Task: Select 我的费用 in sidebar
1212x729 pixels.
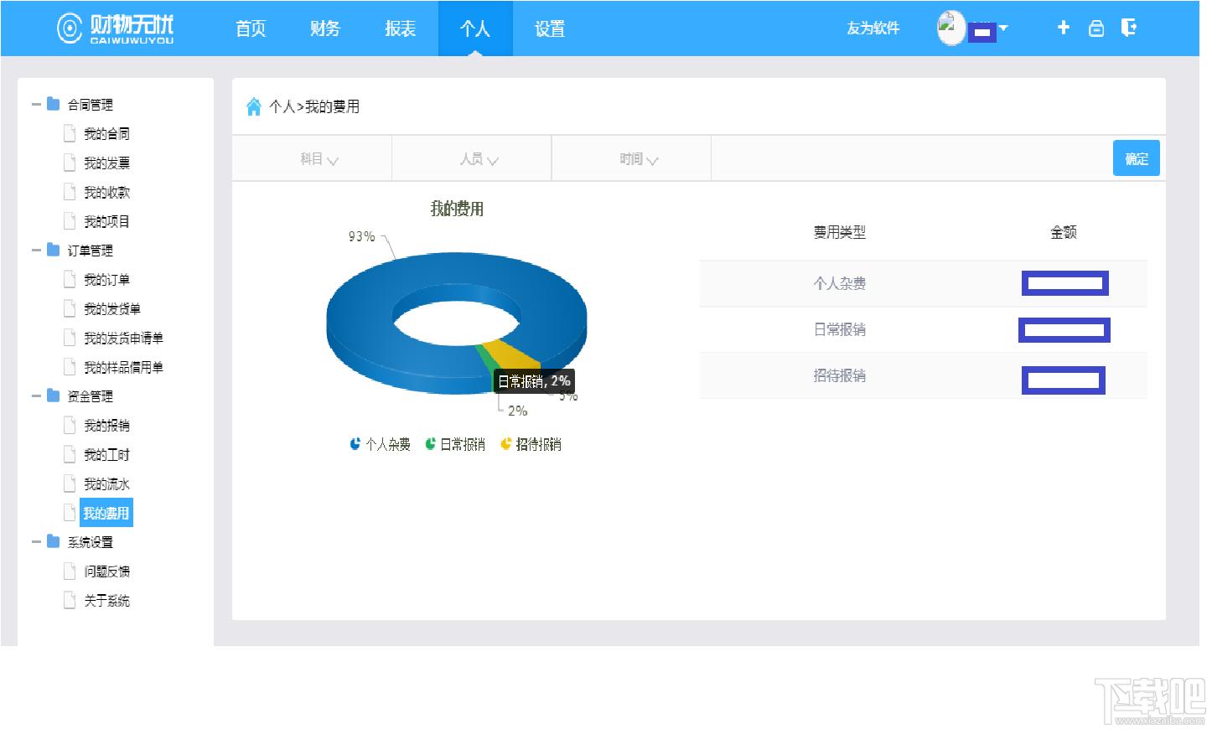Action: (x=106, y=513)
